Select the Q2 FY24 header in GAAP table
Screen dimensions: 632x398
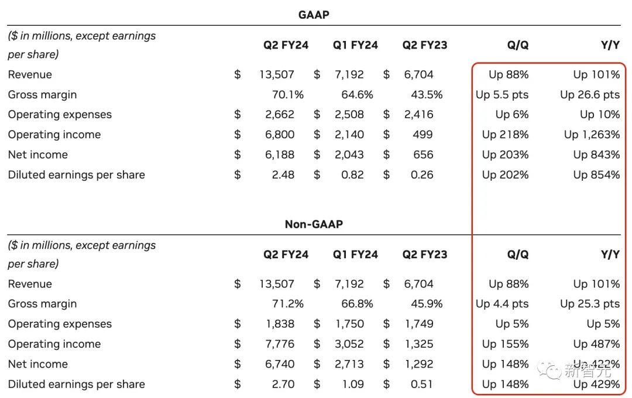286,45
